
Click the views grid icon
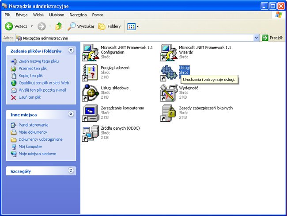coord(131,27)
